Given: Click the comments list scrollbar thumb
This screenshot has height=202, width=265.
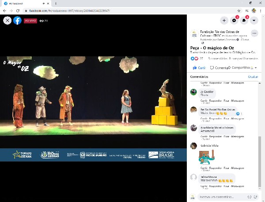Looking at the screenshot, I should (260, 162).
